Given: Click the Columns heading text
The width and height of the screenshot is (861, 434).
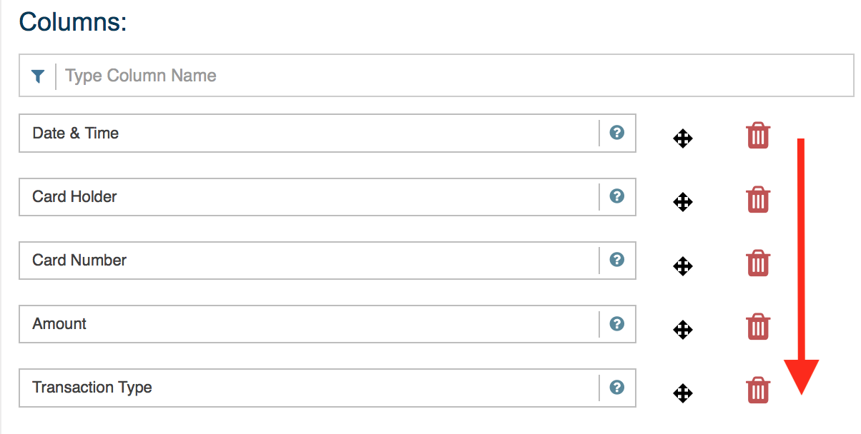Looking at the screenshot, I should pyautogui.click(x=72, y=22).
